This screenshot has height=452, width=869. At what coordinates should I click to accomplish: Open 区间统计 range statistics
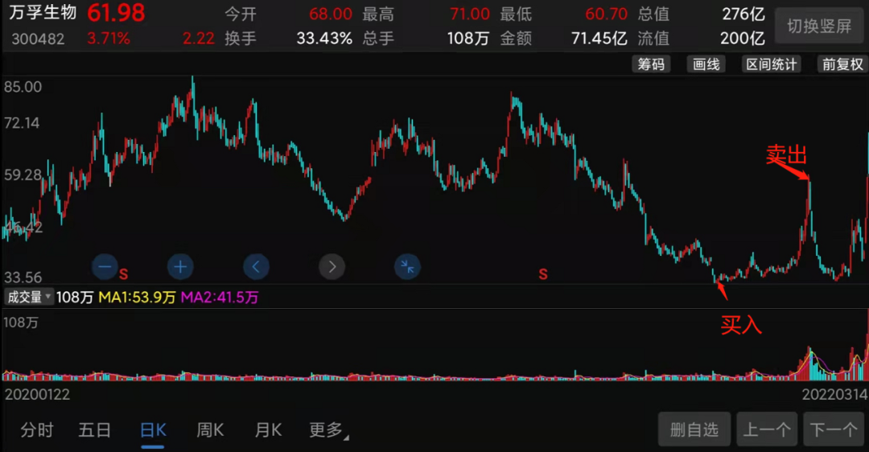772,64
